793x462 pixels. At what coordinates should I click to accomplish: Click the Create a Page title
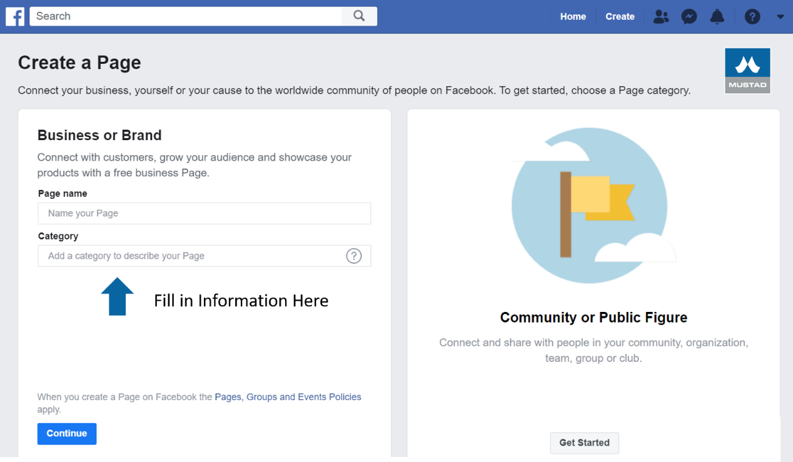click(x=79, y=63)
